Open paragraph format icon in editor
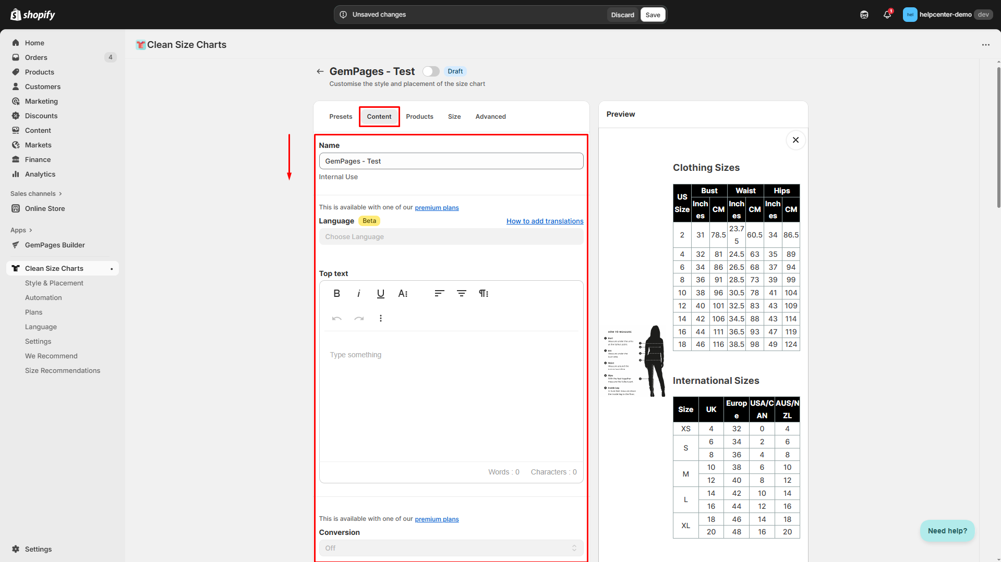 (x=484, y=293)
